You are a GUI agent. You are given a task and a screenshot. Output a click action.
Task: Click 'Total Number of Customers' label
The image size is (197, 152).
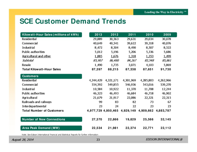pos(43,111)
